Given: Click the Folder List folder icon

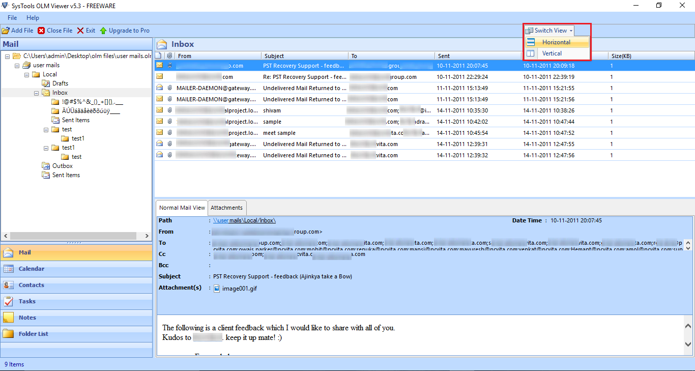Looking at the screenshot, I should (9, 334).
